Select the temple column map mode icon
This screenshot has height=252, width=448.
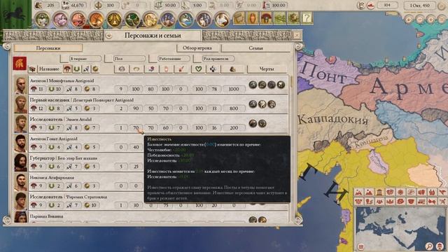379,192
